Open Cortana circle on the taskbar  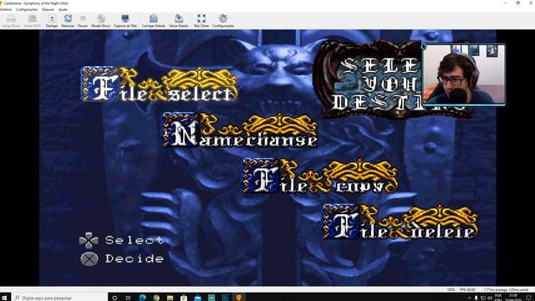click(115, 298)
